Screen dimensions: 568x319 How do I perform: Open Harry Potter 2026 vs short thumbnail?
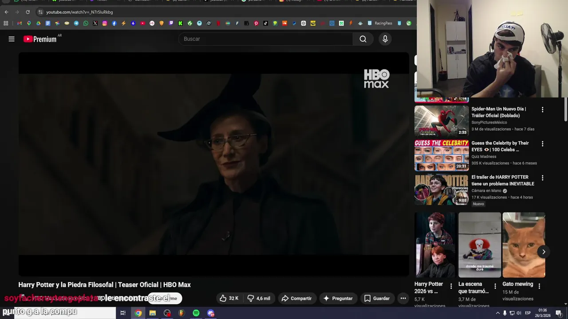[435, 245]
